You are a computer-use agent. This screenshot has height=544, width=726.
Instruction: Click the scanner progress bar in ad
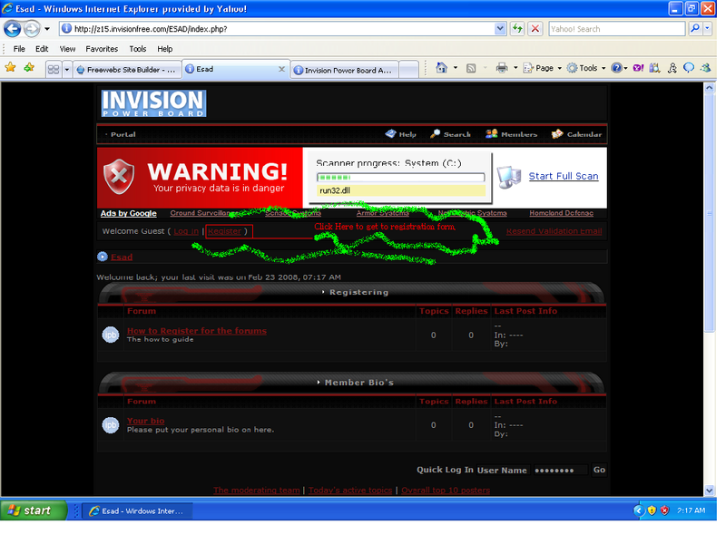pyautogui.click(x=400, y=177)
